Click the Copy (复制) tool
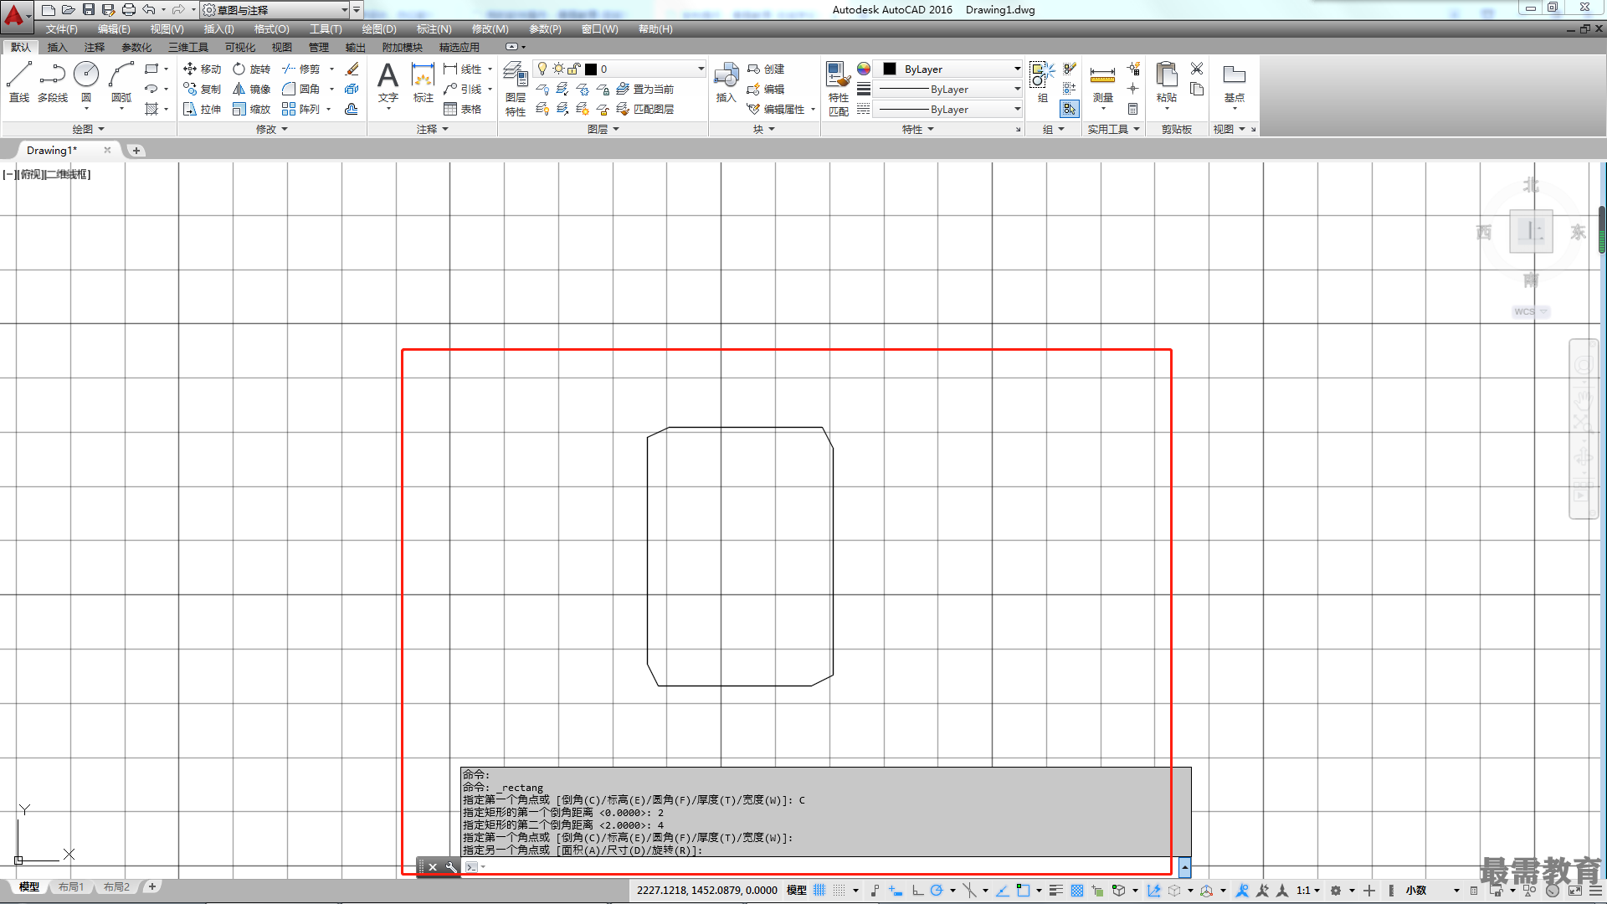The height and width of the screenshot is (904, 1607). (202, 89)
